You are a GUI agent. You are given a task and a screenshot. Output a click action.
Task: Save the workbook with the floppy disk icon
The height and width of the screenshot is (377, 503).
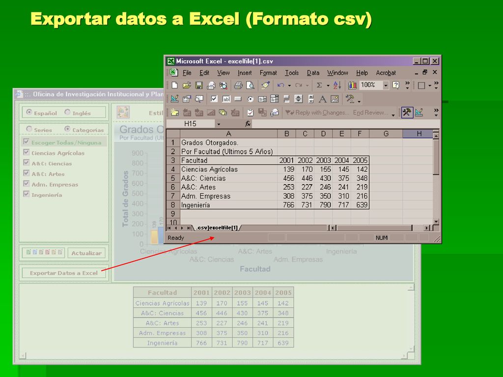199,85
